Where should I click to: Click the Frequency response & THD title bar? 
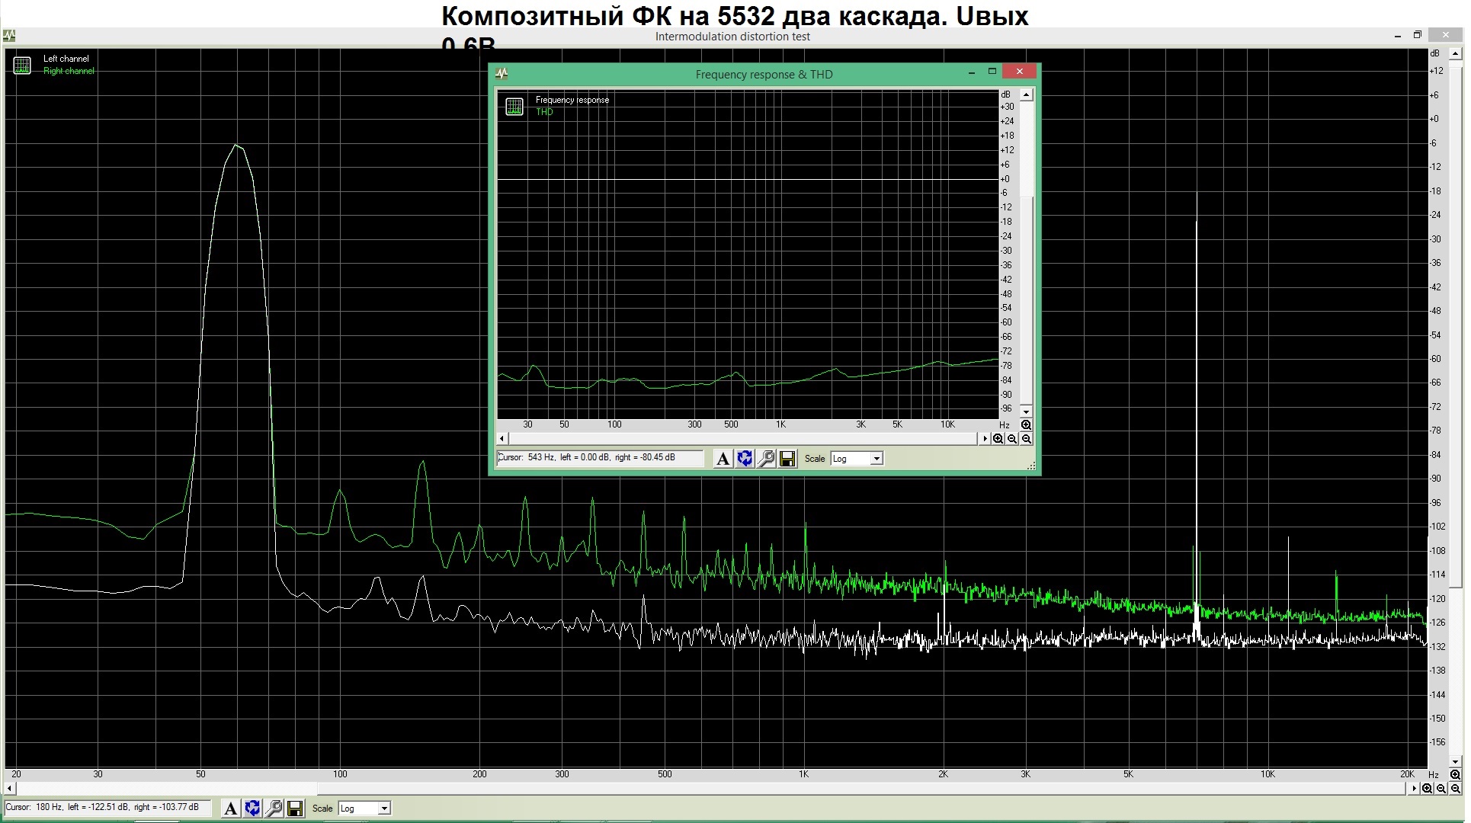(x=764, y=74)
